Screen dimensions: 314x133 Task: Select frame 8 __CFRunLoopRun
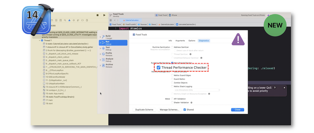[x=53, y=70]
